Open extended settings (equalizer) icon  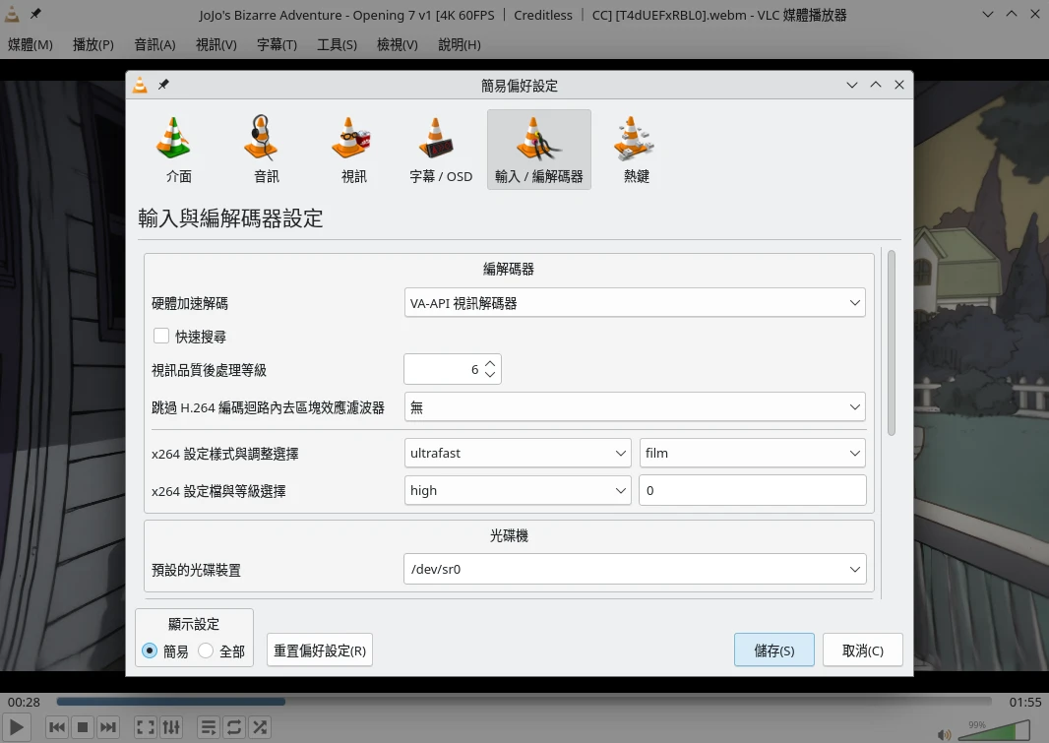pos(171,727)
